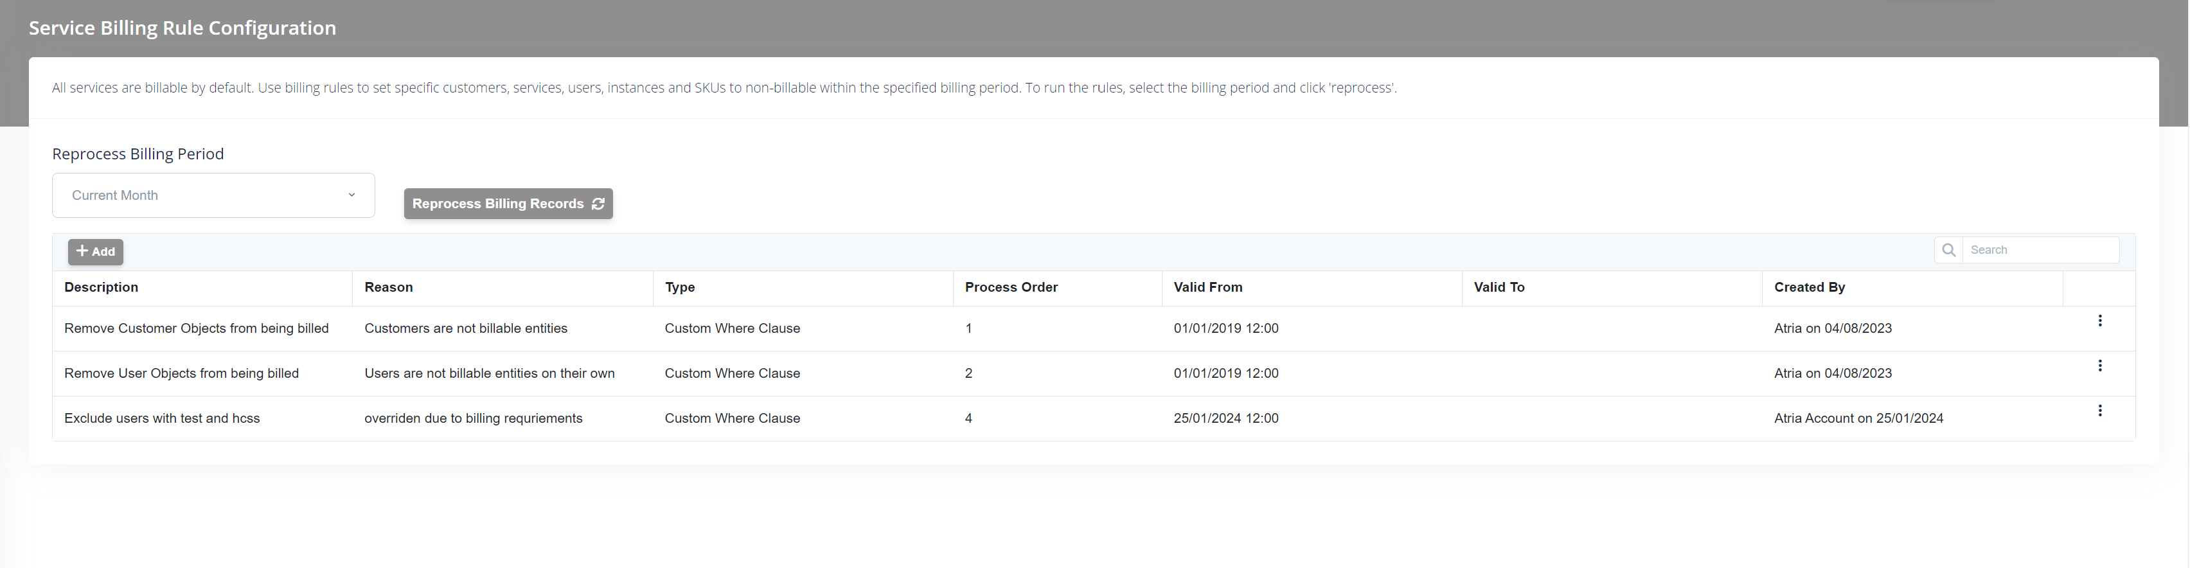
Task: Open the actions menu for Remove User Objects rule
Action: pos(2101,365)
